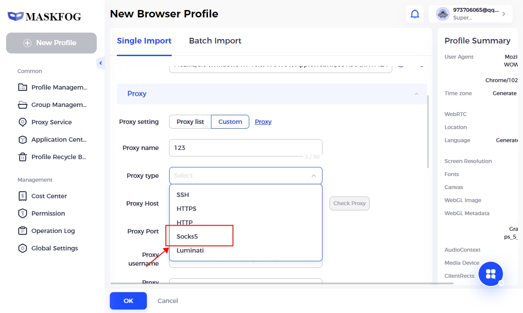Image resolution: width=523 pixels, height=313 pixels.
Task: Choose Socks5 from proxy type list
Action: pos(187,236)
